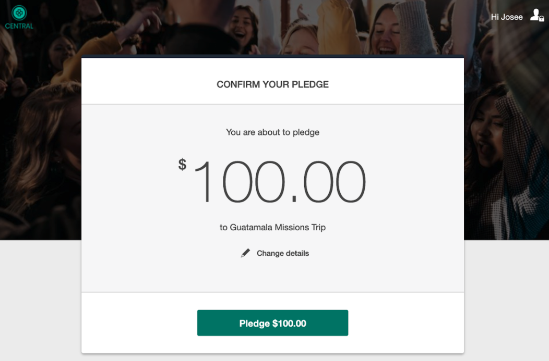549x361 pixels.
Task: Click the You are about to pledge text
Action: [272, 132]
